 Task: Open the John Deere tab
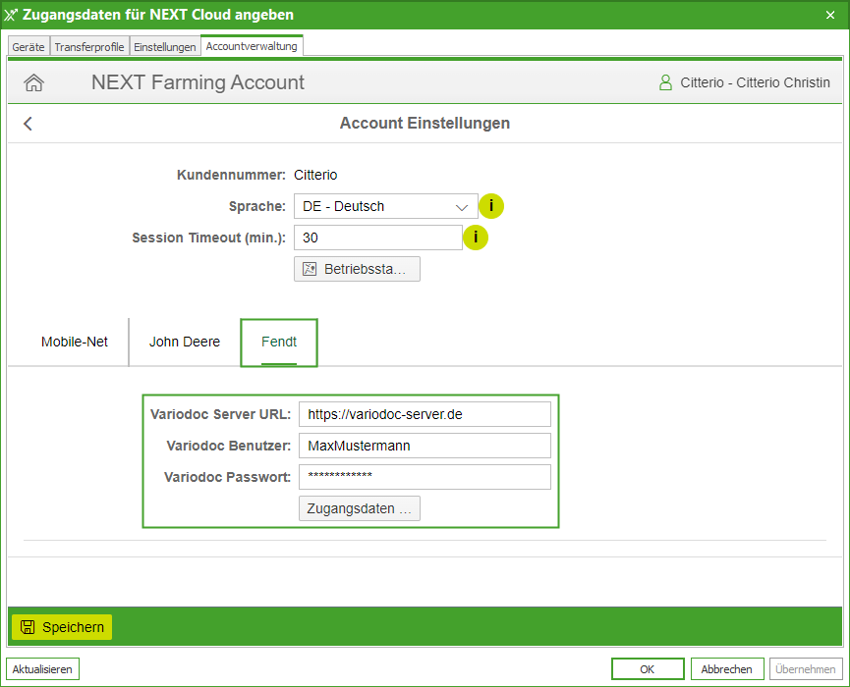pyautogui.click(x=185, y=343)
